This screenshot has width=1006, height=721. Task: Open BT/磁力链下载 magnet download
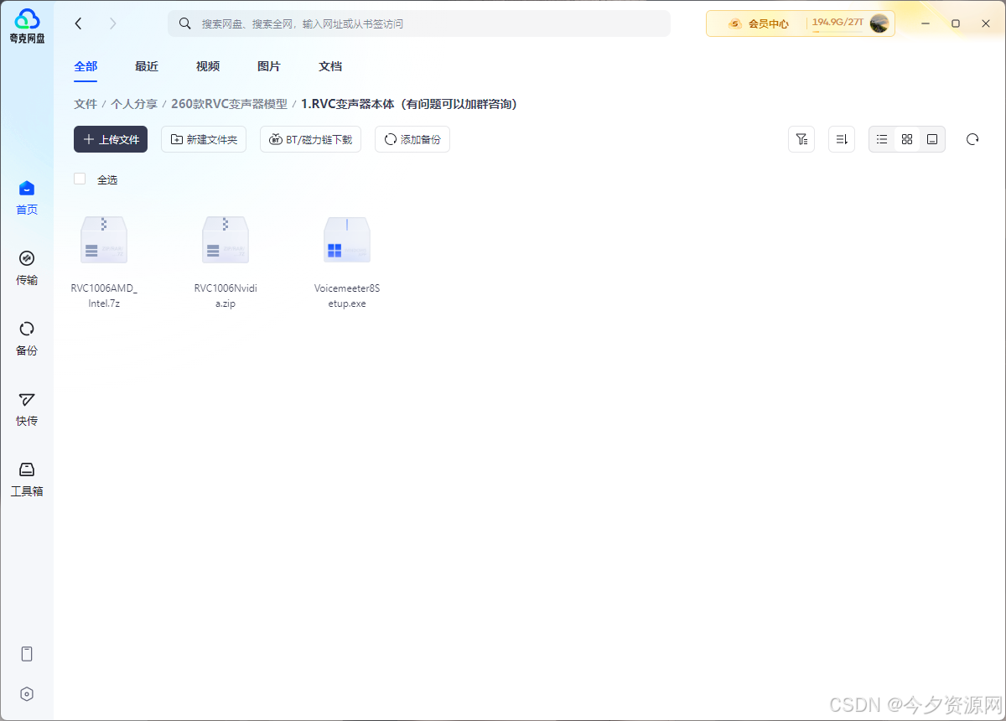coord(310,139)
